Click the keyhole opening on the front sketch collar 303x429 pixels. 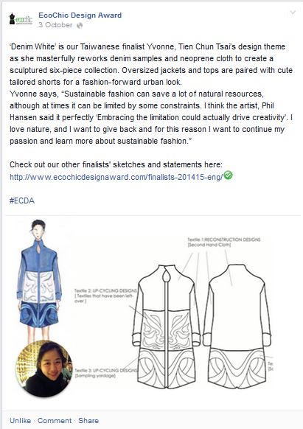tap(166, 276)
